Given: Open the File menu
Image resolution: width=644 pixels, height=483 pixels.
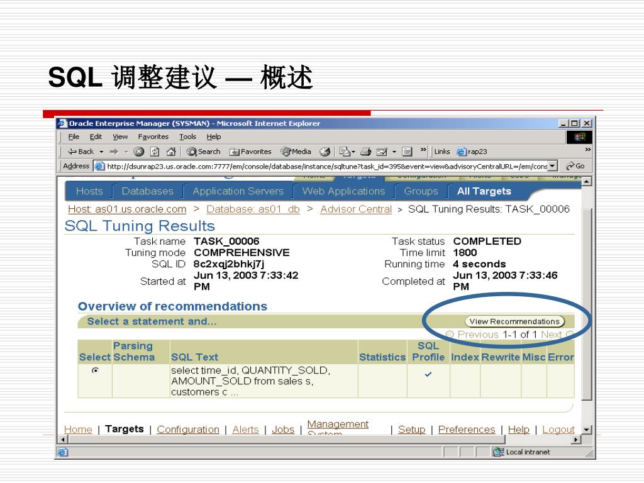Looking at the screenshot, I should [x=74, y=136].
